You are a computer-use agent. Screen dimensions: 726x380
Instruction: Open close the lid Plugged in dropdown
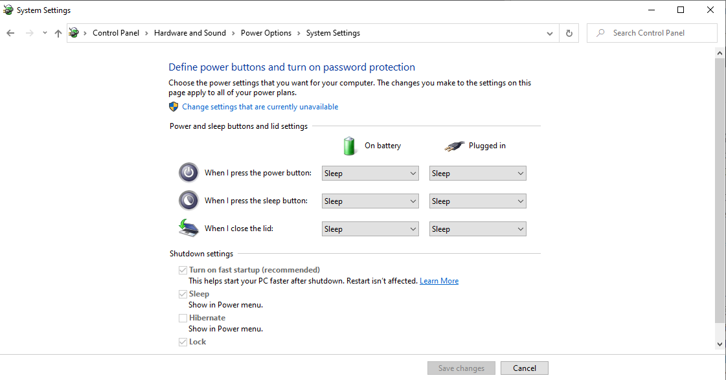click(478, 229)
